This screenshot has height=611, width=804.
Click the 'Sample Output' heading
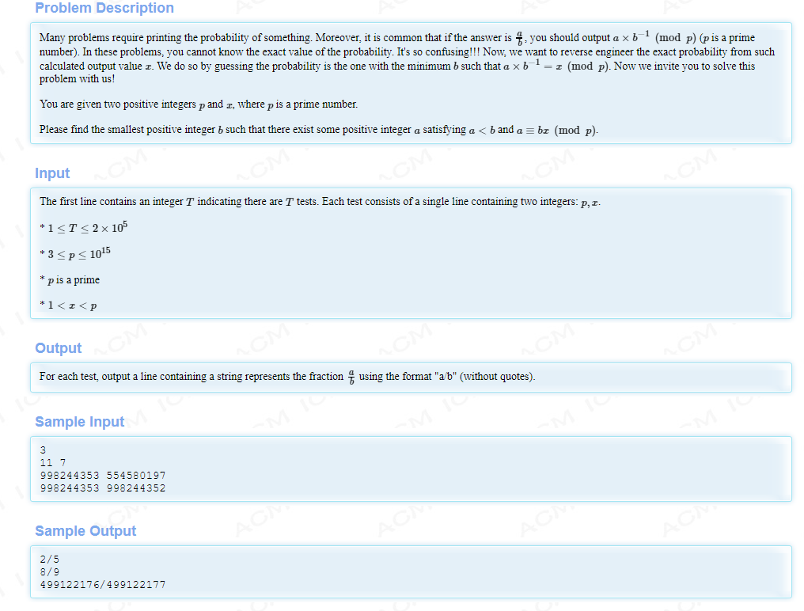click(85, 531)
